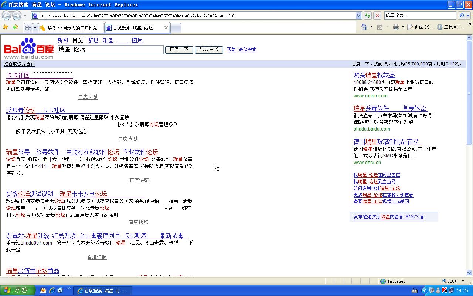The width and height of the screenshot is (473, 296).
Task: Open the recent pages dropdown beside Forward
Action: point(25,16)
